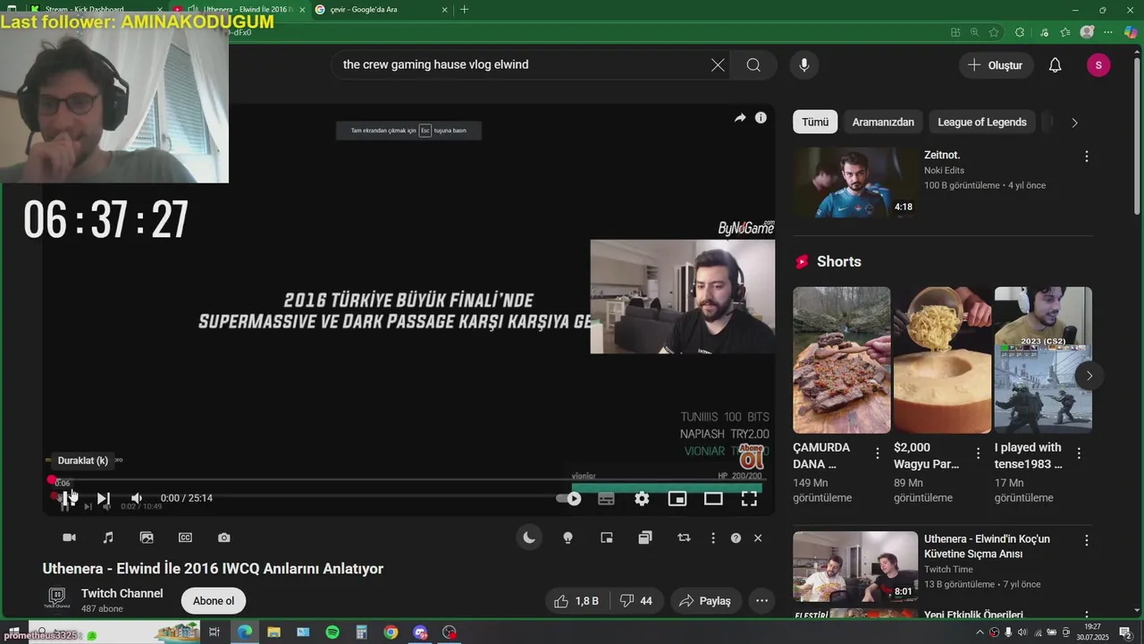Mute the video volume speaker icon
This screenshot has width=1144, height=644.
click(x=136, y=498)
